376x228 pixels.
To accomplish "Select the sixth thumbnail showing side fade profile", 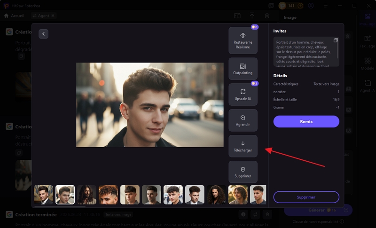I will pyautogui.click(x=151, y=195).
